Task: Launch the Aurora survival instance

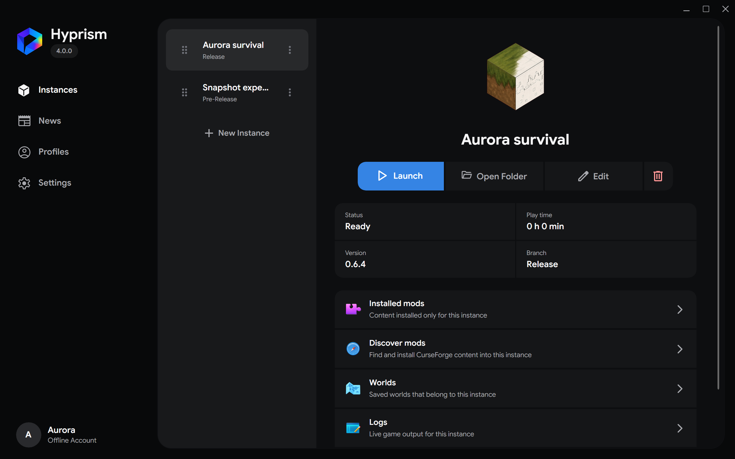Action: coord(401,176)
